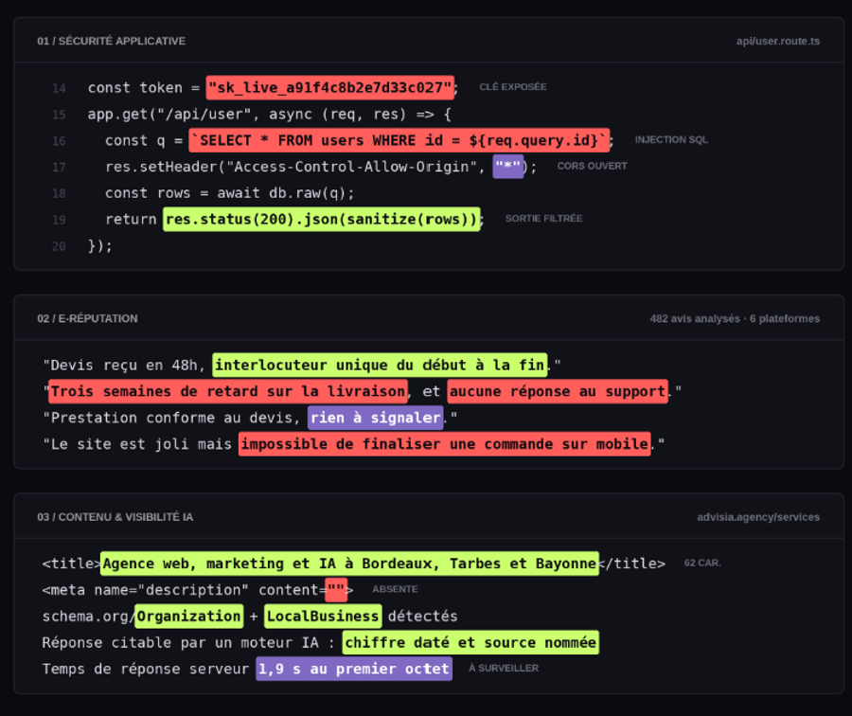Click the "CORS OUVERT" annotation label

click(x=592, y=166)
